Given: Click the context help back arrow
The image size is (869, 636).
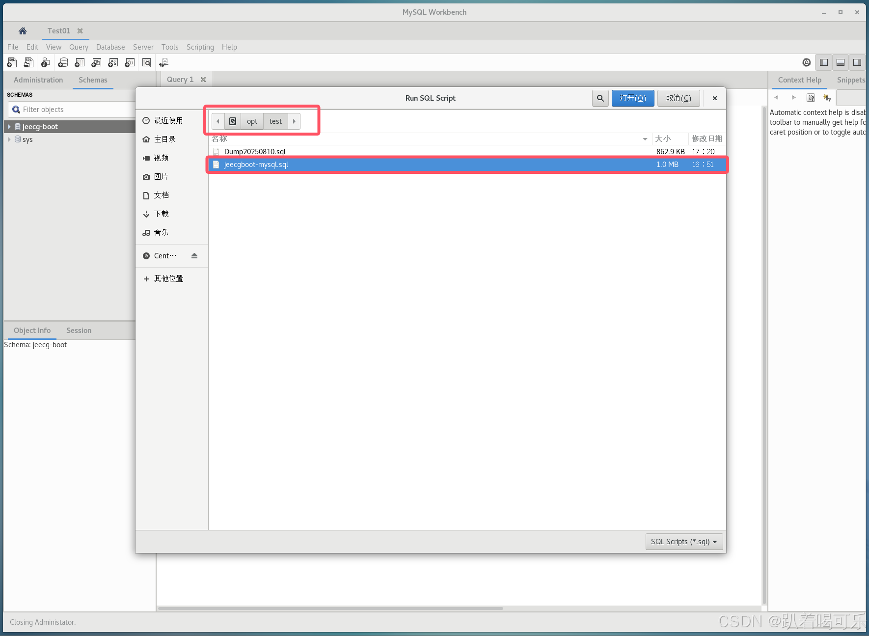Looking at the screenshot, I should (777, 98).
